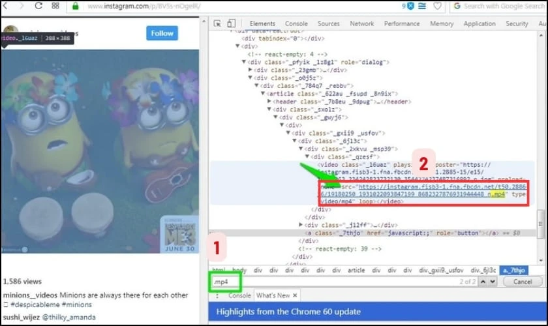Click the body breadcrumb
The image size is (548, 326).
239,271
